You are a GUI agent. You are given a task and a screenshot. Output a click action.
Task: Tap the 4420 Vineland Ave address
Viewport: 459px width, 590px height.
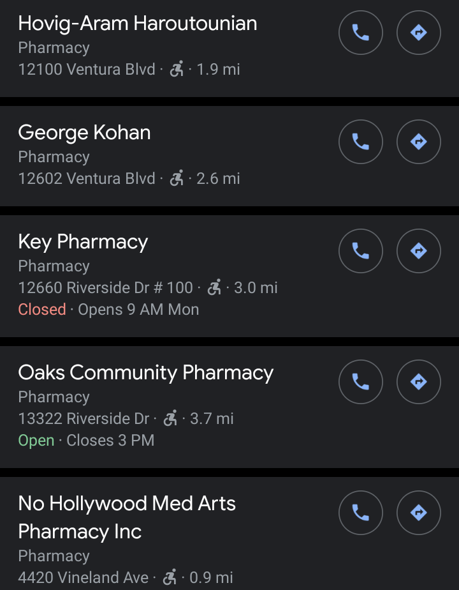[x=83, y=578]
